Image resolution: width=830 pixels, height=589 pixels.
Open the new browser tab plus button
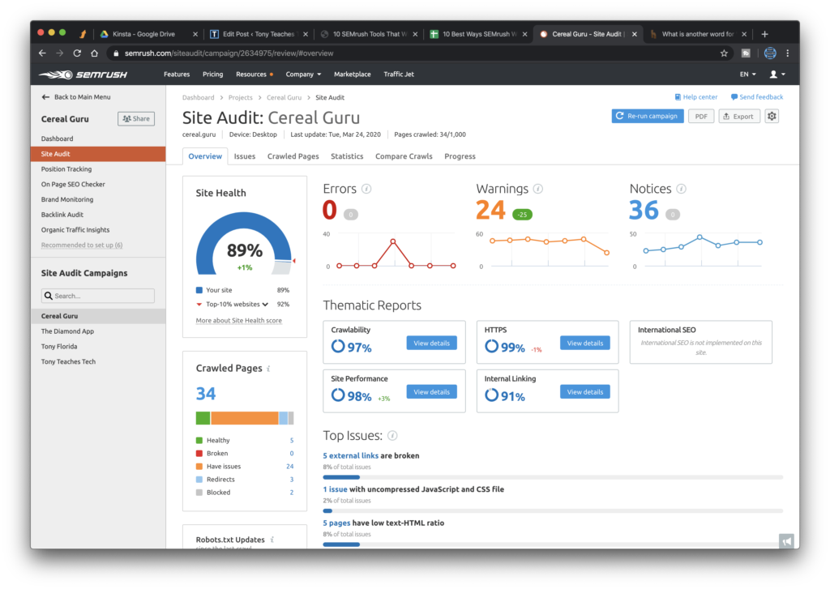(764, 34)
